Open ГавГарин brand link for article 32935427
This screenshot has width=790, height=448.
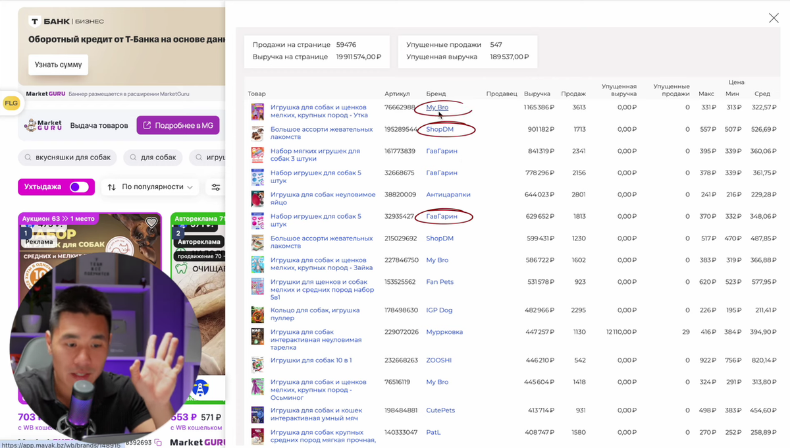442,216
